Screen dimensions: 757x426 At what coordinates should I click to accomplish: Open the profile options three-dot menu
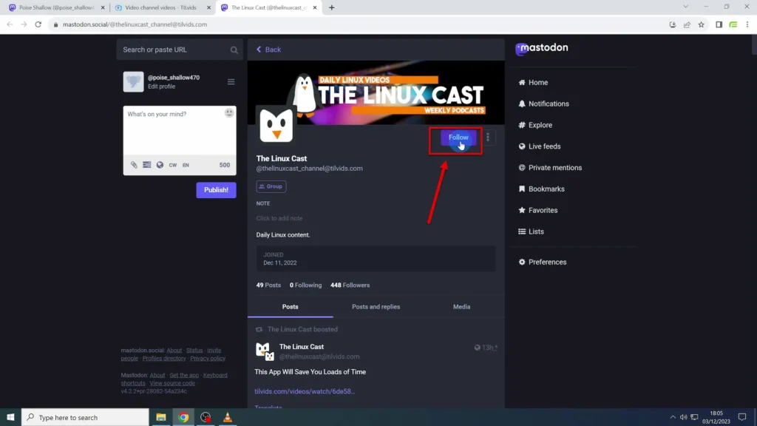point(488,138)
